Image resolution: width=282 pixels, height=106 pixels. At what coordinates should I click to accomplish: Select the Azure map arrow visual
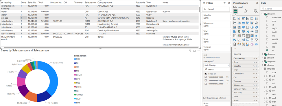tap(248, 31)
